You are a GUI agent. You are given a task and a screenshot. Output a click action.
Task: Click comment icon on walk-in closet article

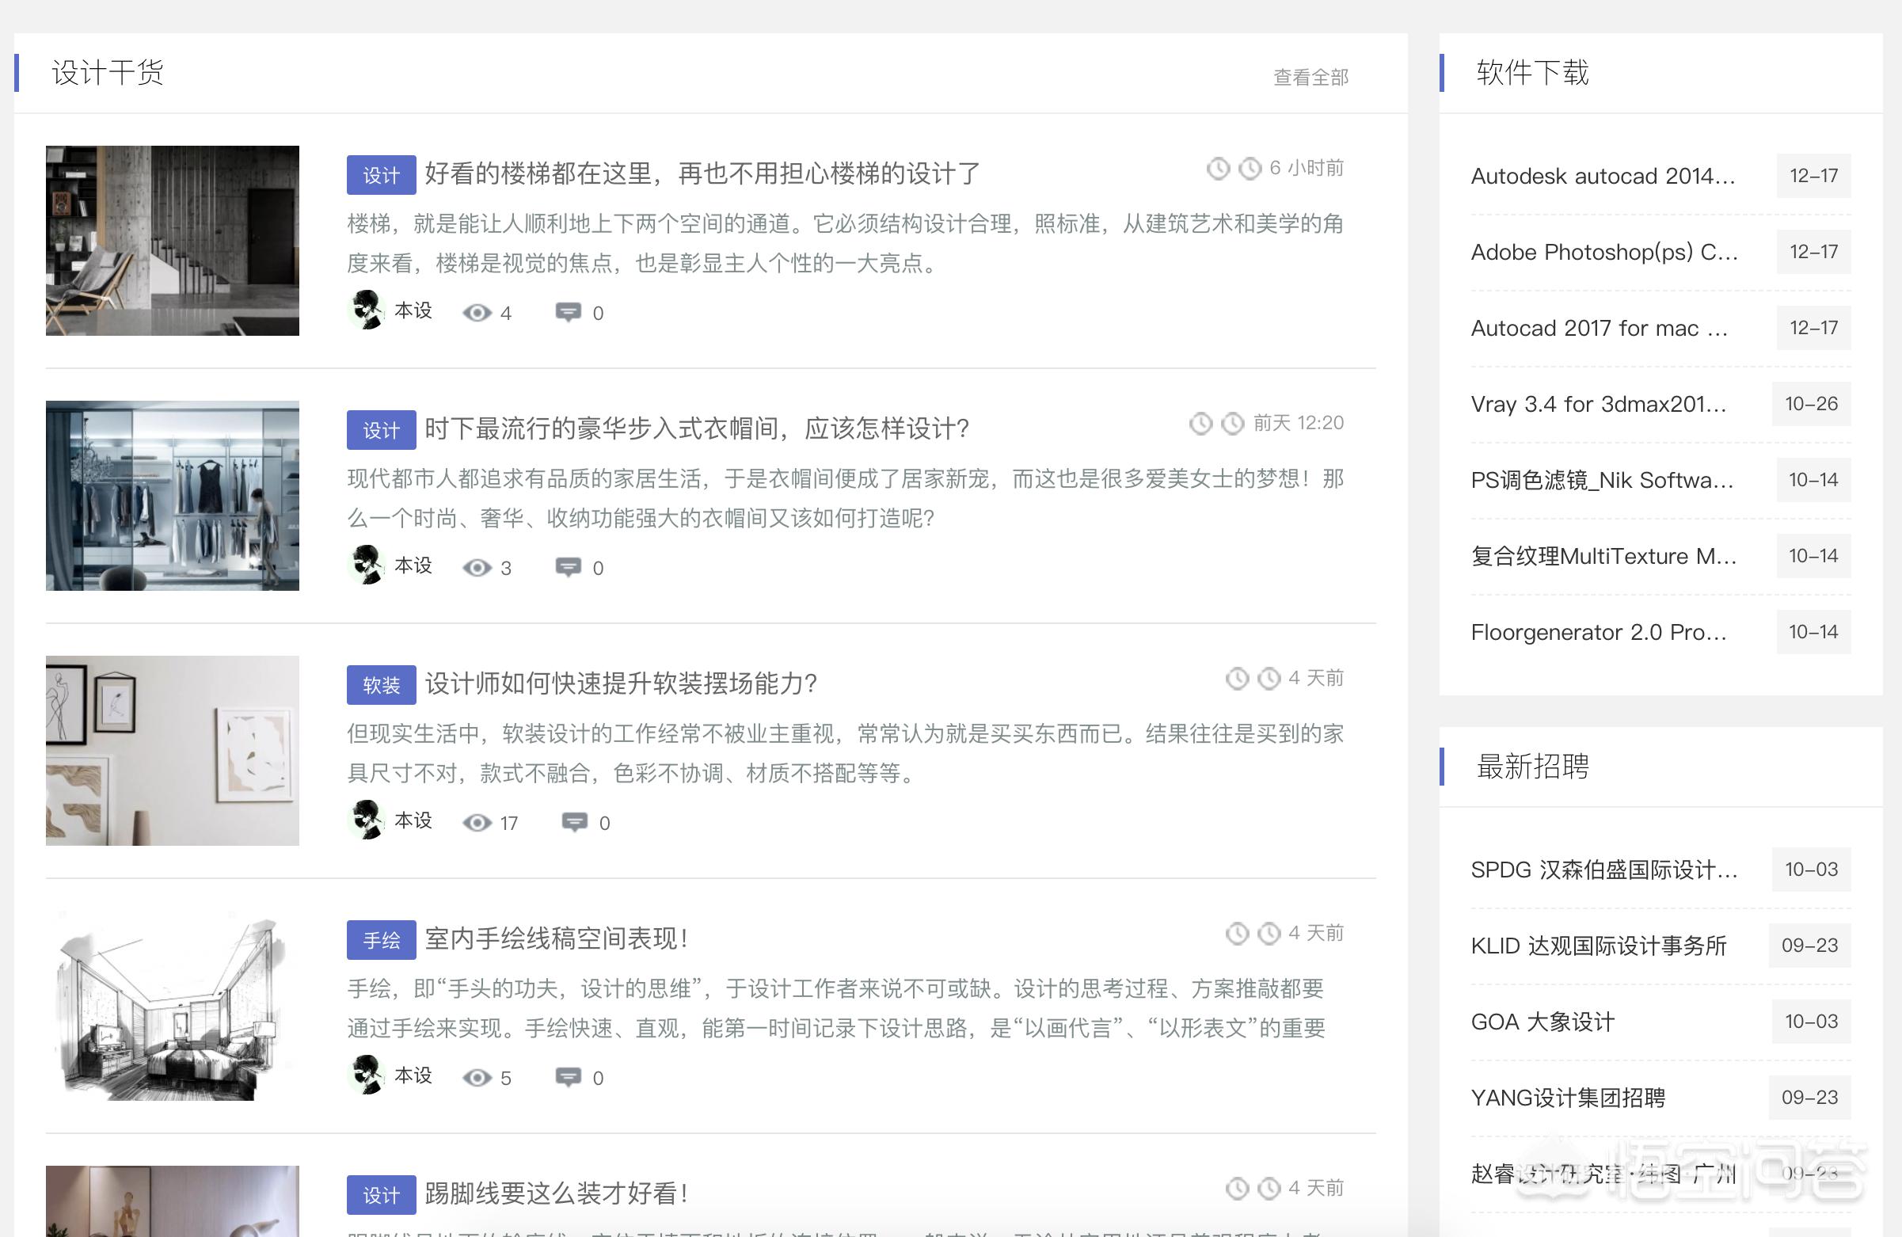coord(568,567)
